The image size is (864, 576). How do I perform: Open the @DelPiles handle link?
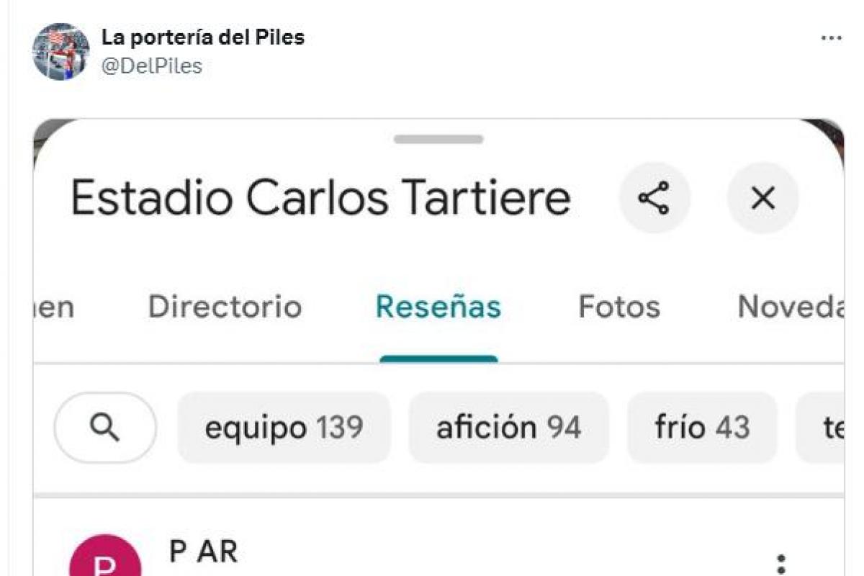[x=151, y=66]
